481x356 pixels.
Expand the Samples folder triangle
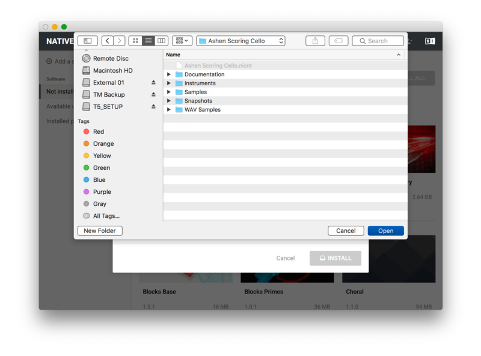pos(169,92)
